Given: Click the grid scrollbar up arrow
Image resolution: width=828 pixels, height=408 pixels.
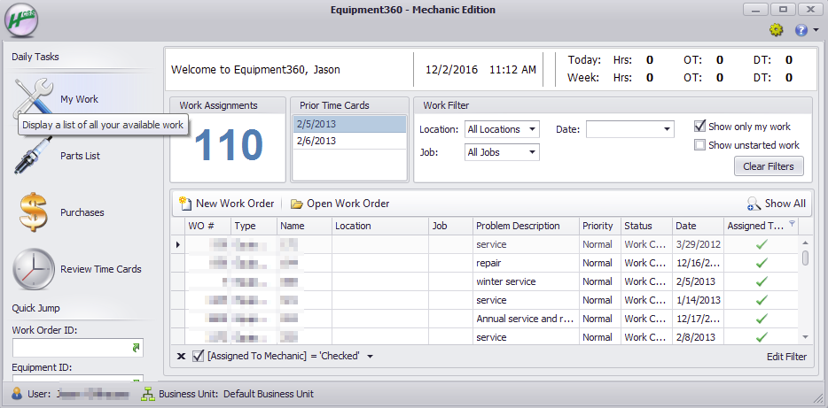Looking at the screenshot, I should [805, 242].
